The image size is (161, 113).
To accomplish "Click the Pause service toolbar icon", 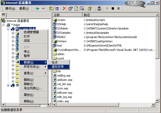I will click(118, 9).
